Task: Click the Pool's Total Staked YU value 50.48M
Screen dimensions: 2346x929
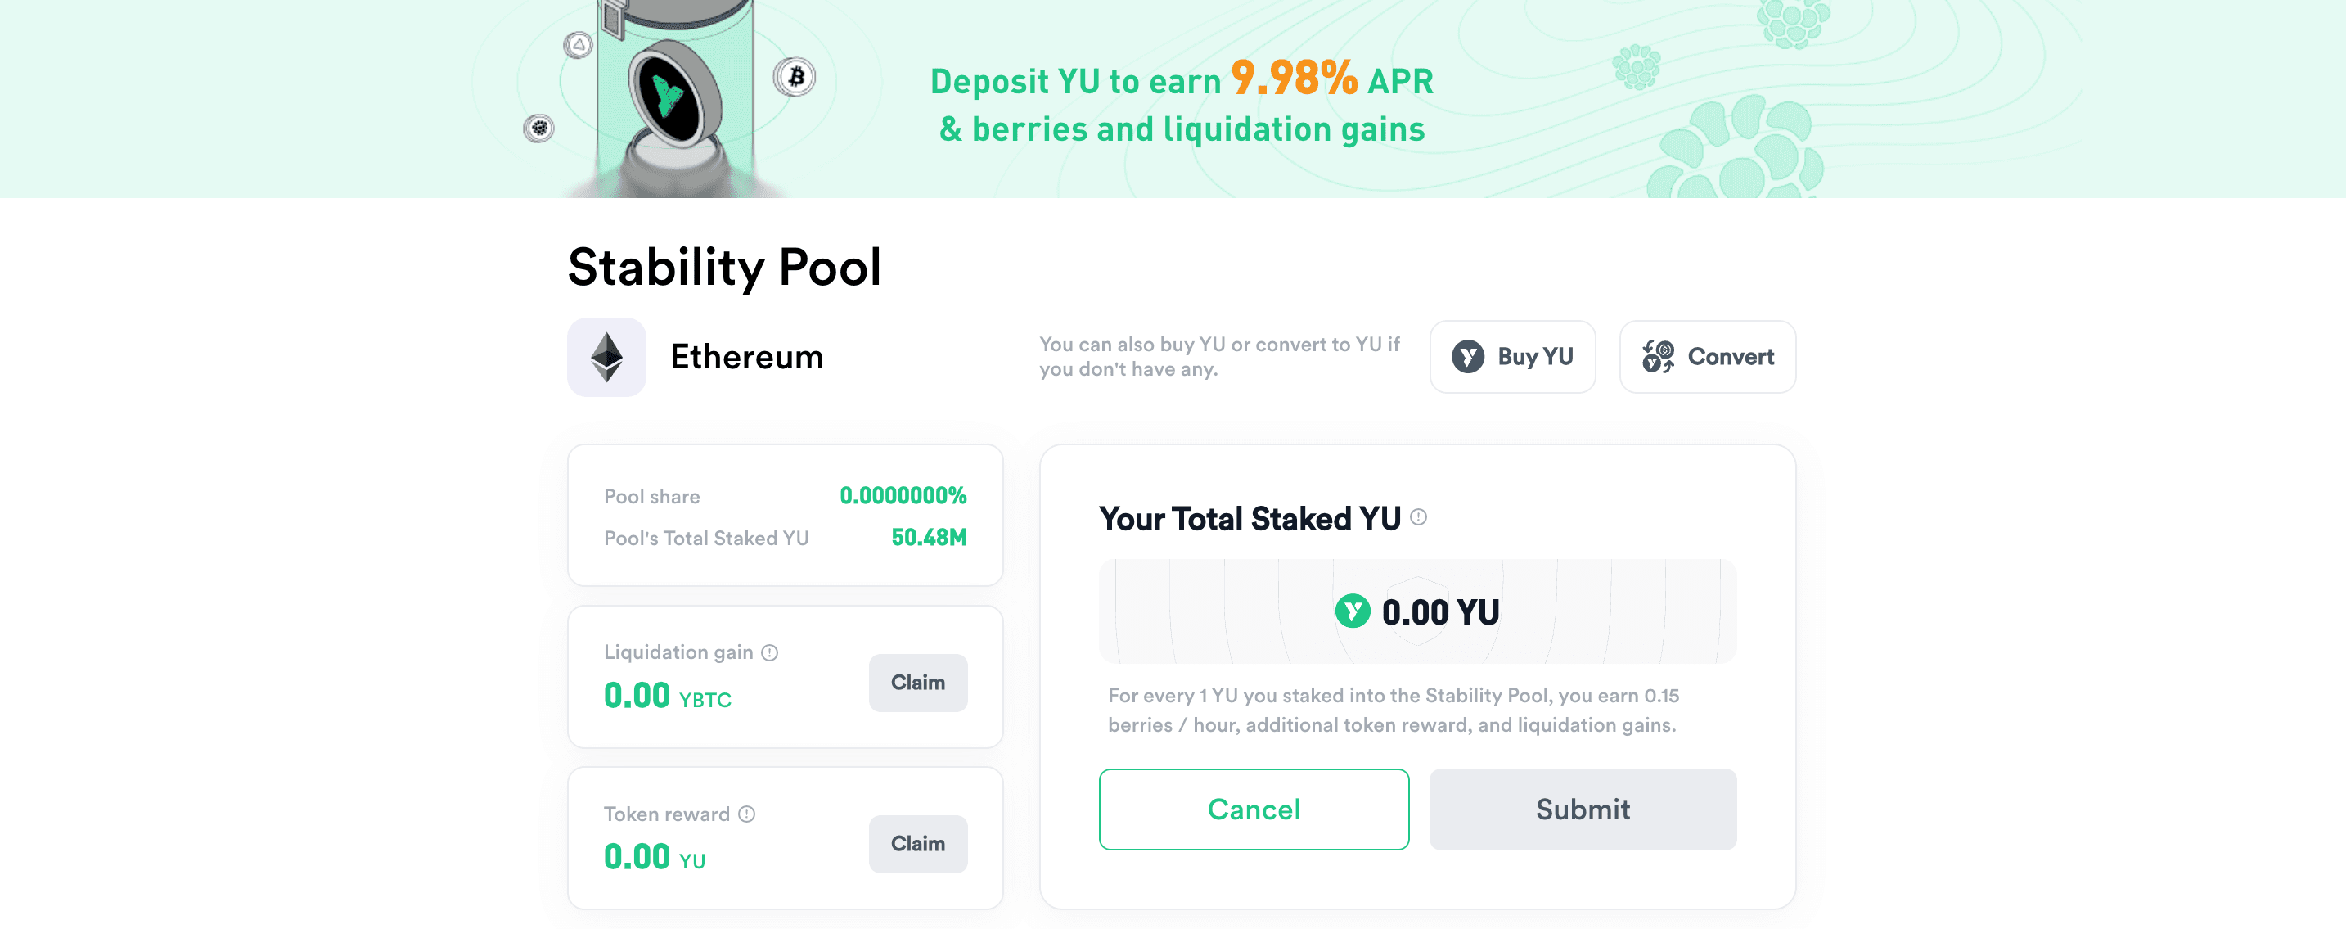Action: pos(929,538)
